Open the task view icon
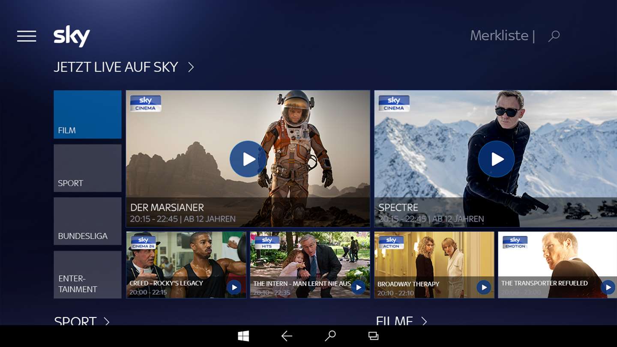This screenshot has height=347, width=617. [374, 336]
